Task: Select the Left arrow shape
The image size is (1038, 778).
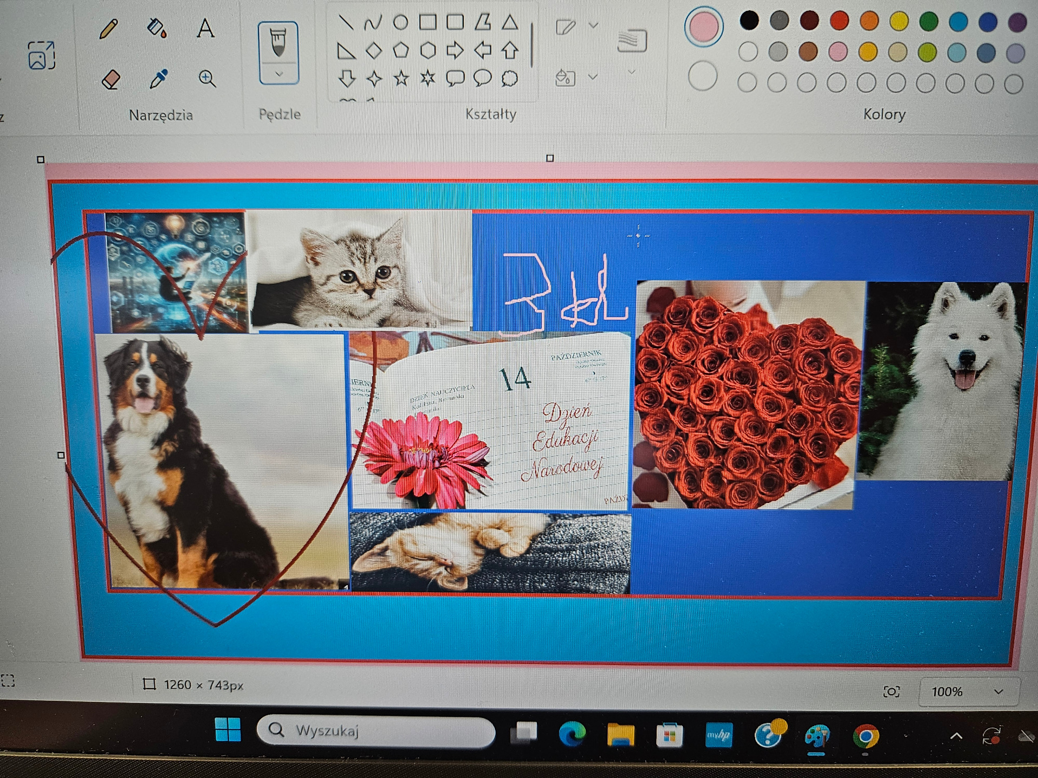Action: tap(483, 50)
